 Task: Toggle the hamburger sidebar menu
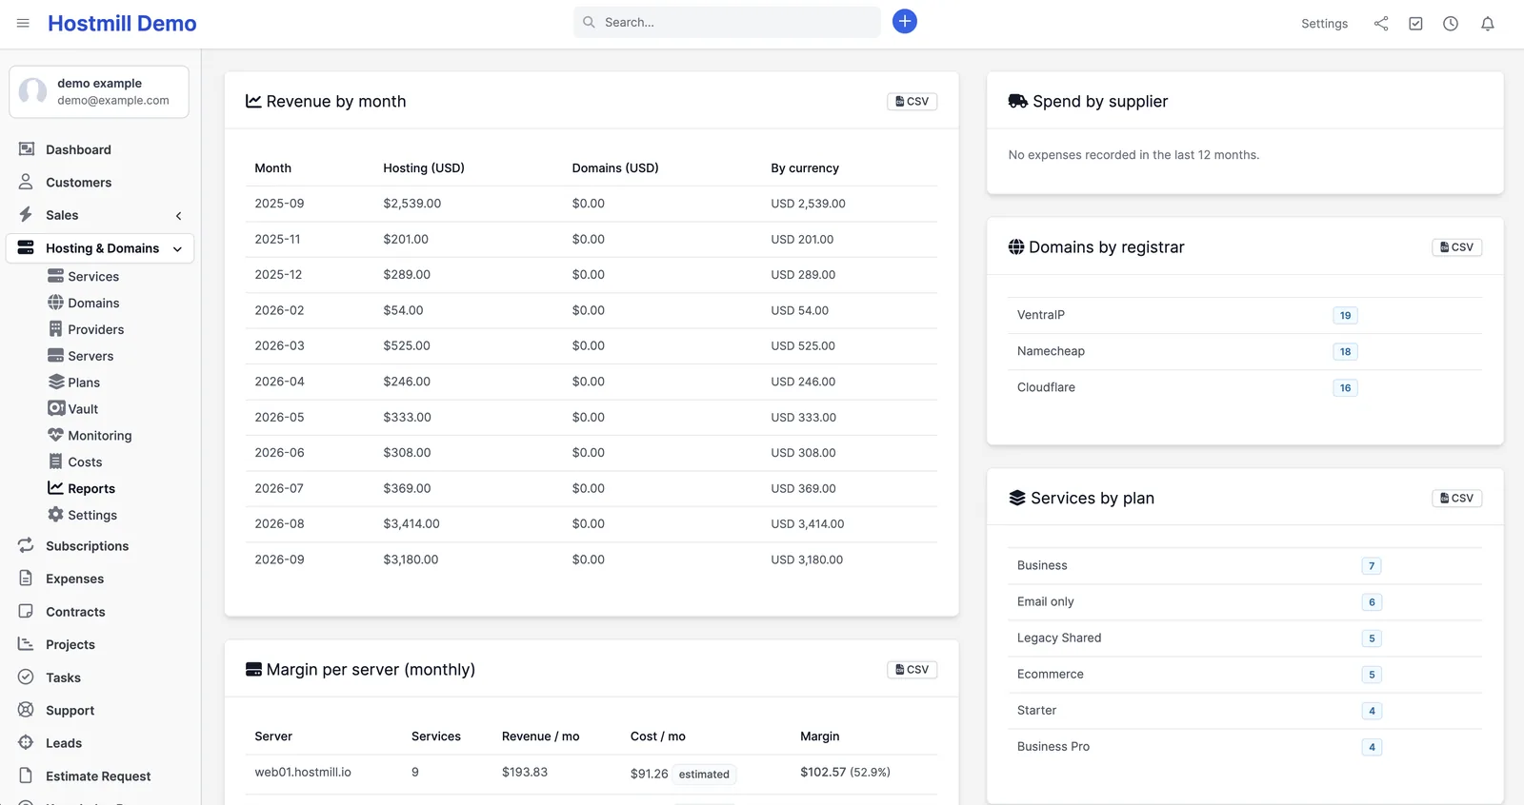[23, 23]
